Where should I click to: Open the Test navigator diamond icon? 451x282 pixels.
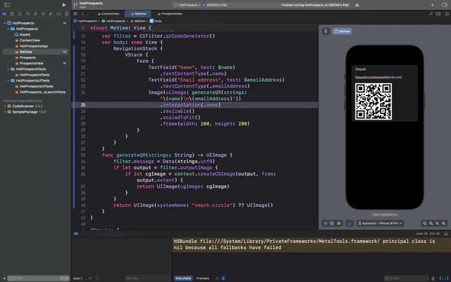pos(43,14)
